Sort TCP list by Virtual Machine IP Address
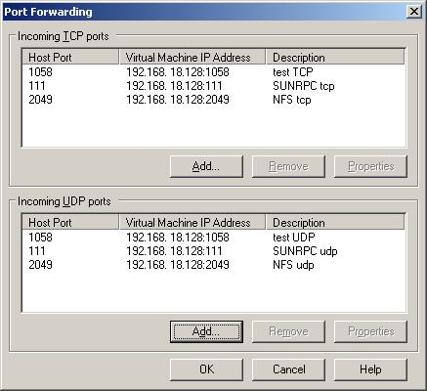The height and width of the screenshot is (391, 427). pos(192,58)
